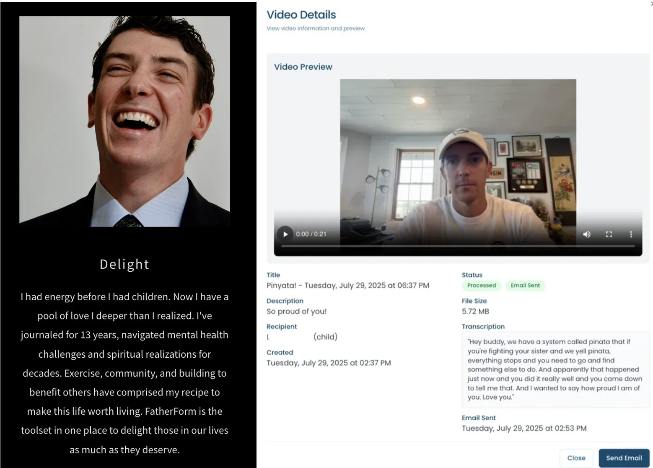Enter fullscreen mode for the video
This screenshot has height=468, width=653.
click(x=609, y=234)
